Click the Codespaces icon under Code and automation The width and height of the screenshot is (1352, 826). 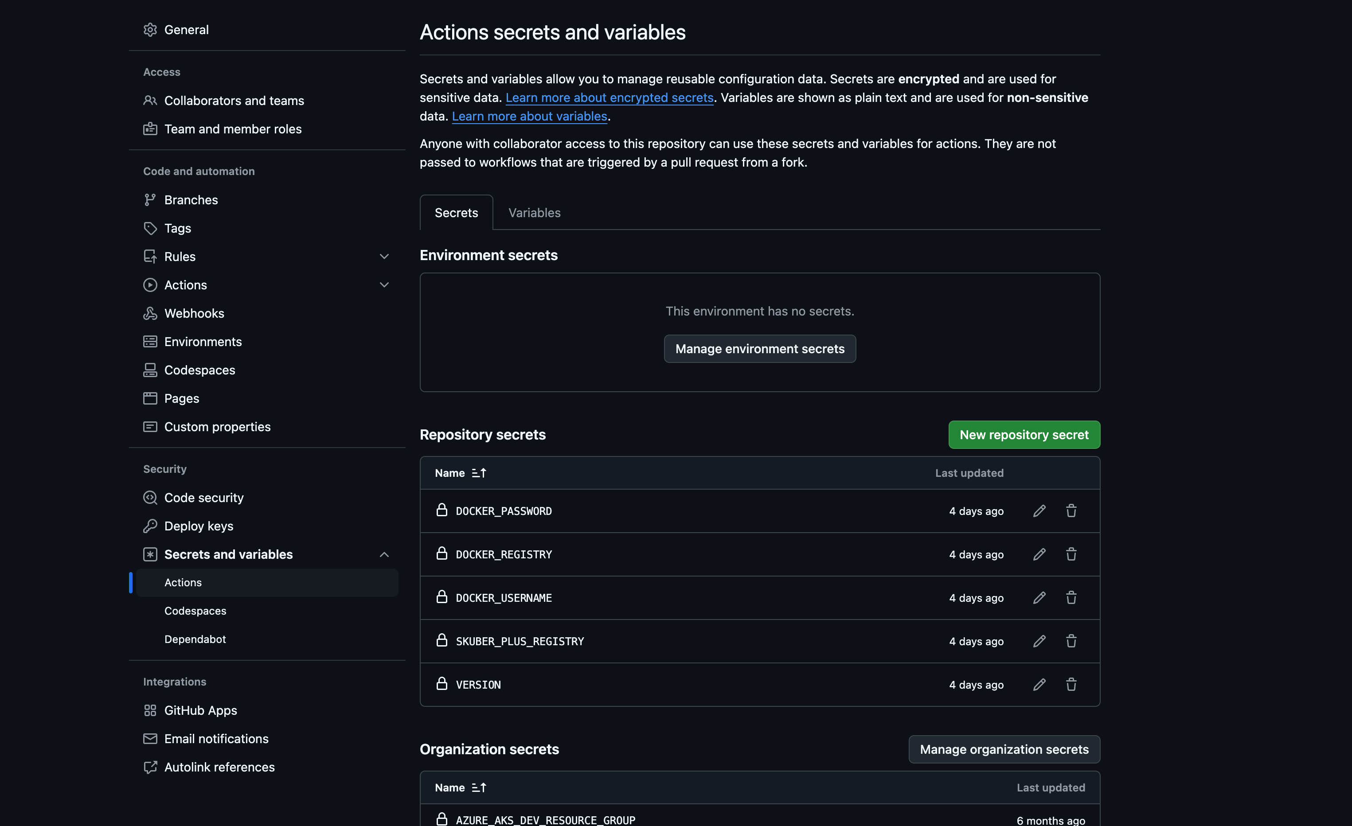(150, 370)
